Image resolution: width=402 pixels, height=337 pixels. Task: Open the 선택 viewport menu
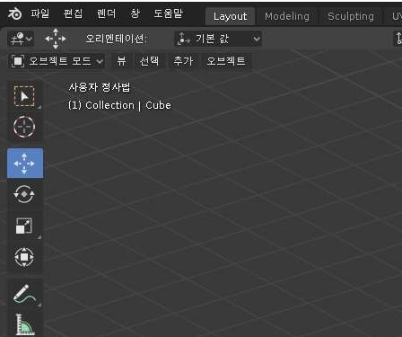click(149, 61)
